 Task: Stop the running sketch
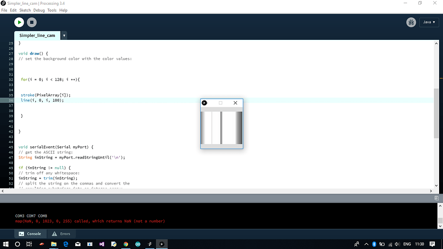pyautogui.click(x=32, y=22)
